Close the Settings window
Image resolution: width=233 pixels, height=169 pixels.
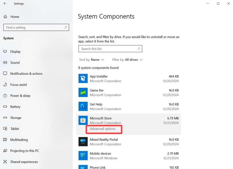228,4
